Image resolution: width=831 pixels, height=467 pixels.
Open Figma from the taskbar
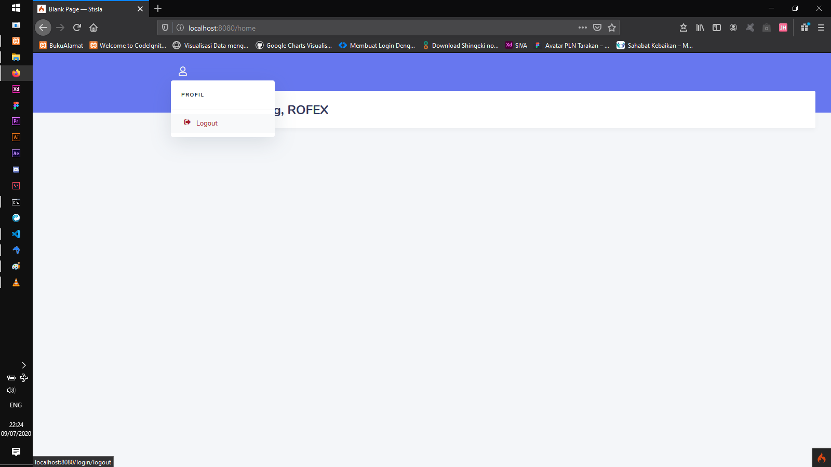click(16, 105)
